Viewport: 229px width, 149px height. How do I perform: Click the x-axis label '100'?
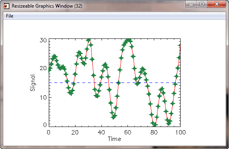[181, 132]
